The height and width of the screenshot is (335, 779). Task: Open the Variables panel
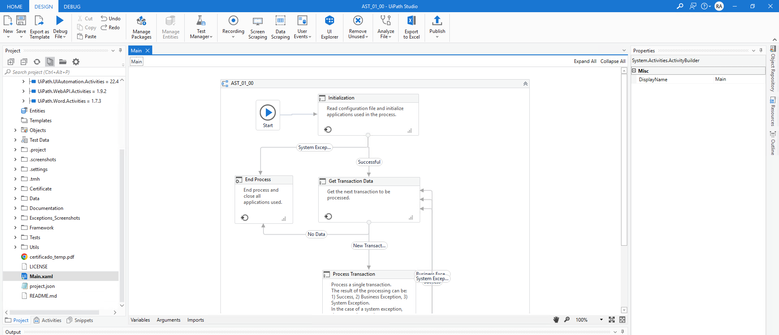tap(140, 320)
